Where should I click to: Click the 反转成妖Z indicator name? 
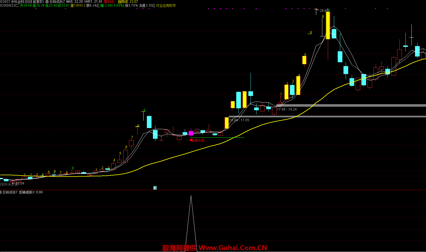point(57,2)
